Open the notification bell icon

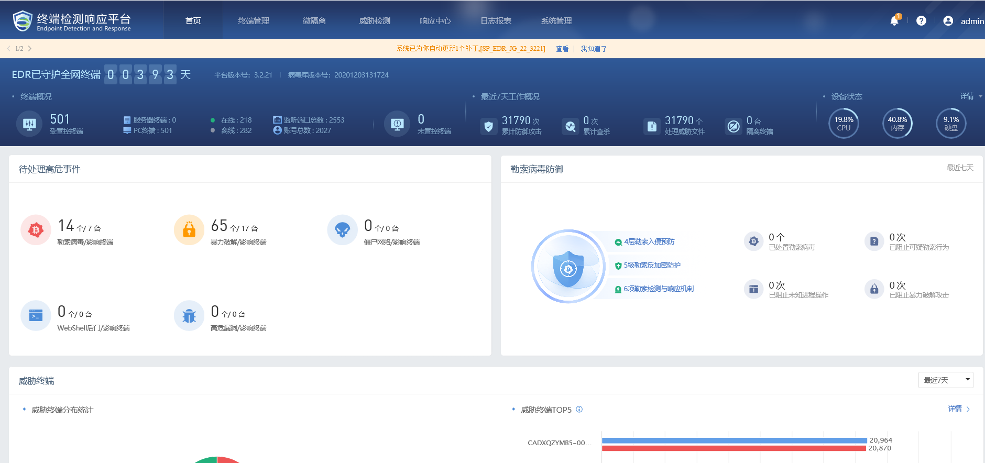894,21
